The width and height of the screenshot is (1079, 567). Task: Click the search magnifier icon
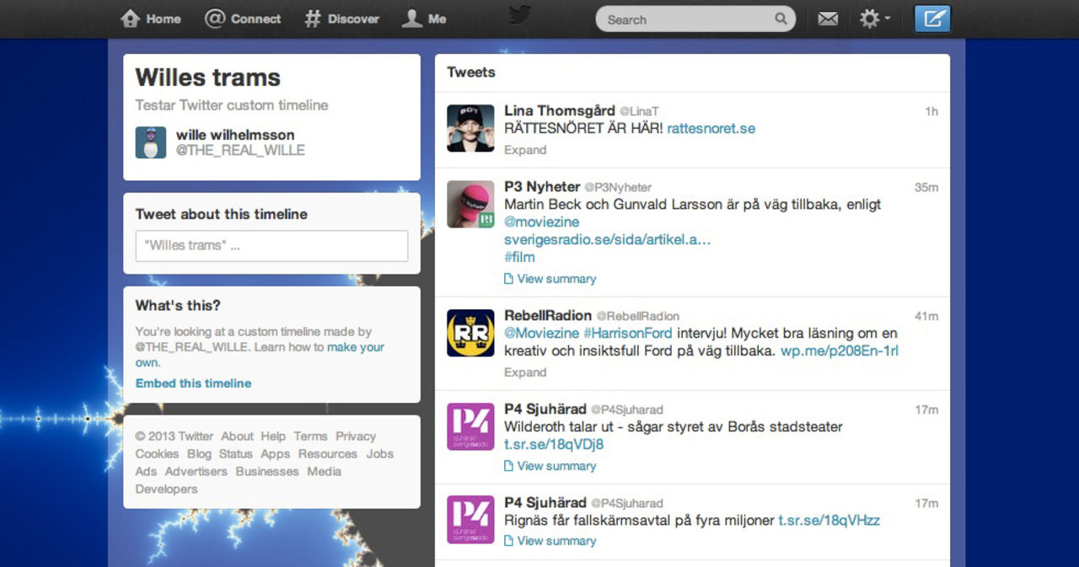[x=781, y=18]
